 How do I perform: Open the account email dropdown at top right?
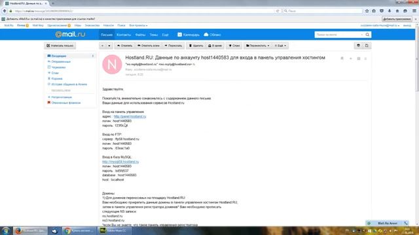tap(380, 25)
